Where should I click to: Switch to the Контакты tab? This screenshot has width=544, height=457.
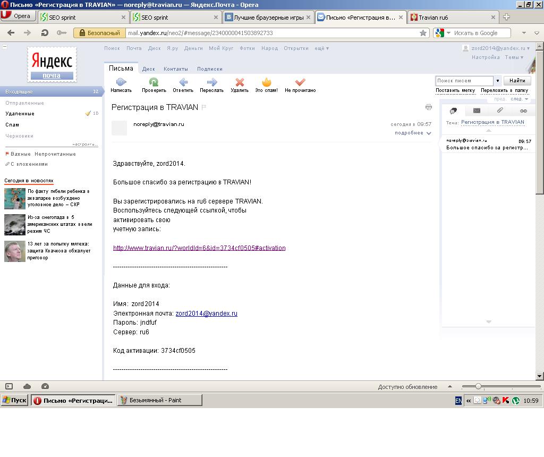tap(175, 69)
